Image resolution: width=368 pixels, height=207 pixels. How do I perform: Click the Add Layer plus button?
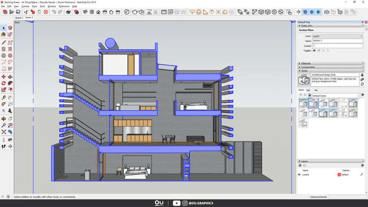tap(300, 165)
